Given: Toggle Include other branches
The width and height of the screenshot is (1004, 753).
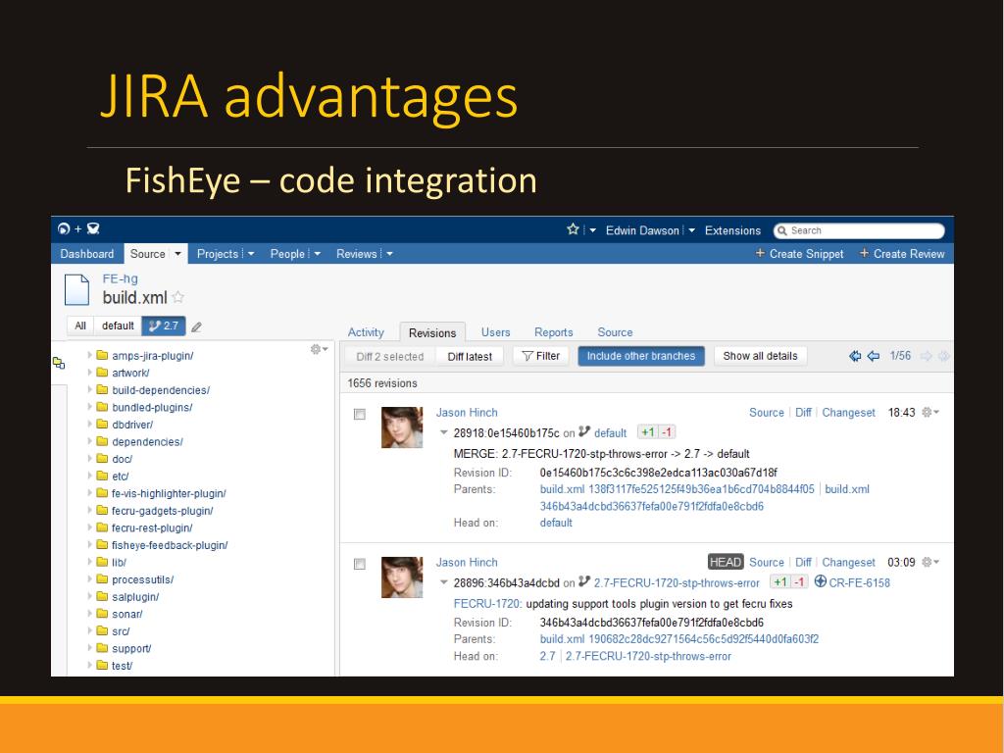Looking at the screenshot, I should (641, 356).
